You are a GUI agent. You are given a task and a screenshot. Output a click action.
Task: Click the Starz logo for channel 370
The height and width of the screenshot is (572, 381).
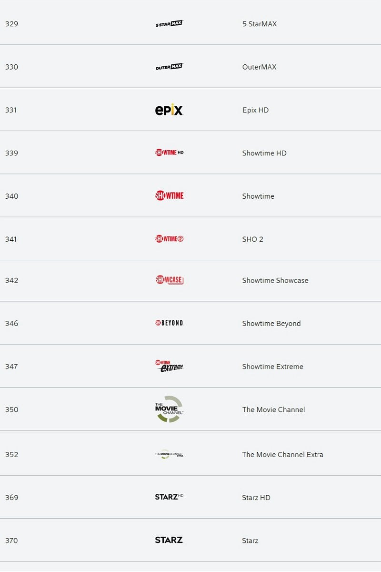coord(169,540)
